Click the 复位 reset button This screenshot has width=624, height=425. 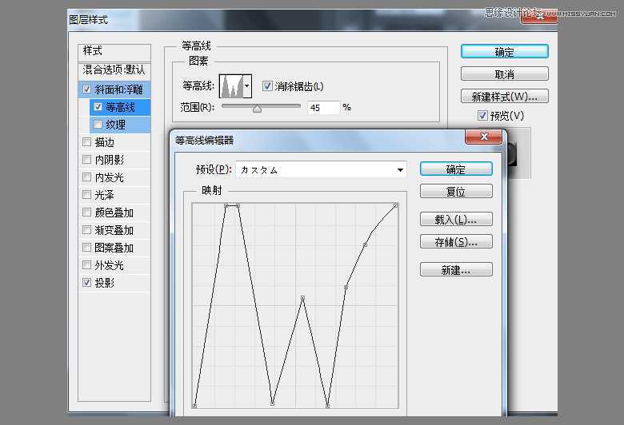point(456,192)
